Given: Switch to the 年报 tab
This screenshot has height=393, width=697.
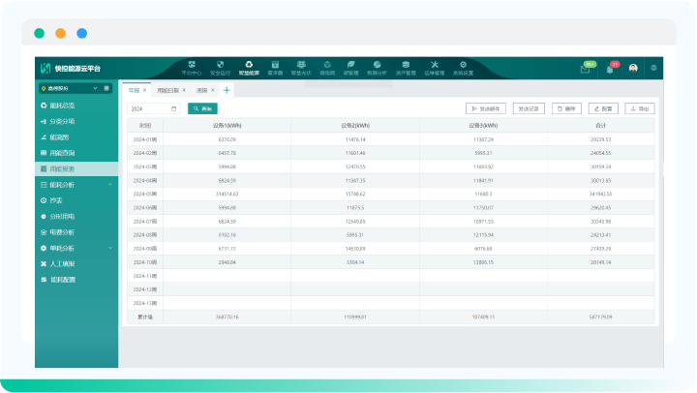Looking at the screenshot, I should point(134,90).
